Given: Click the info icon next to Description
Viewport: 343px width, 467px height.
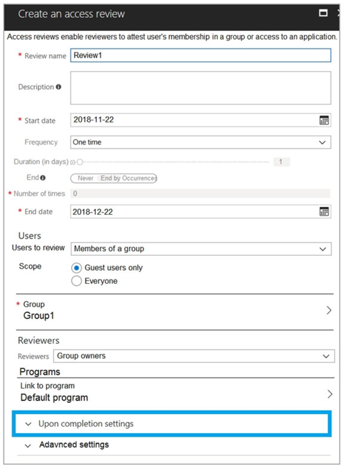Looking at the screenshot, I should pyautogui.click(x=59, y=86).
